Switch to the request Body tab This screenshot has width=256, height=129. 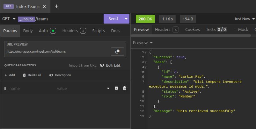pyautogui.click(x=28, y=31)
